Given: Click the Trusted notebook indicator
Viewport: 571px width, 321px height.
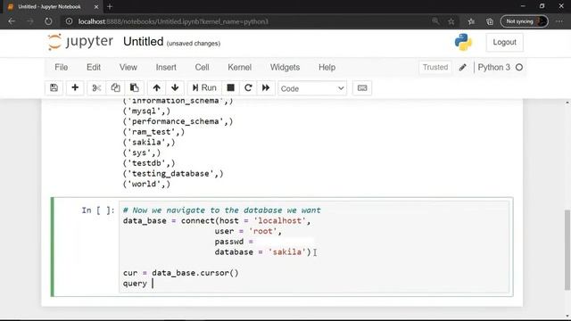Looking at the screenshot, I should [x=435, y=68].
